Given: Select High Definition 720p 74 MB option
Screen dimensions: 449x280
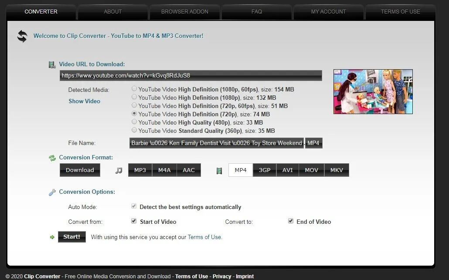Looking at the screenshot, I should [134, 113].
